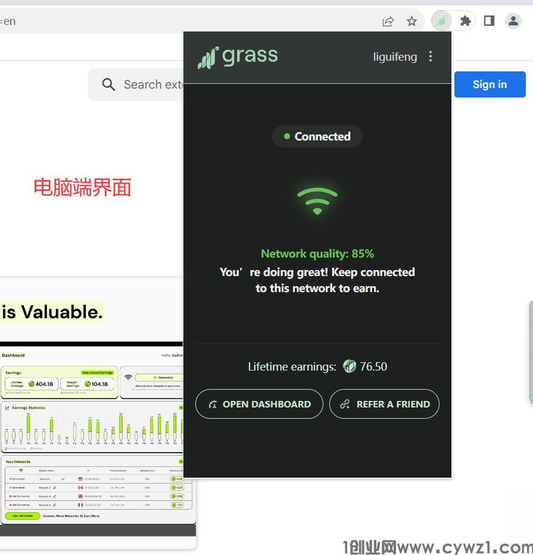Screen dimensions: 533x555
Task: Click the browser address bar URL text
Action: click(8, 21)
